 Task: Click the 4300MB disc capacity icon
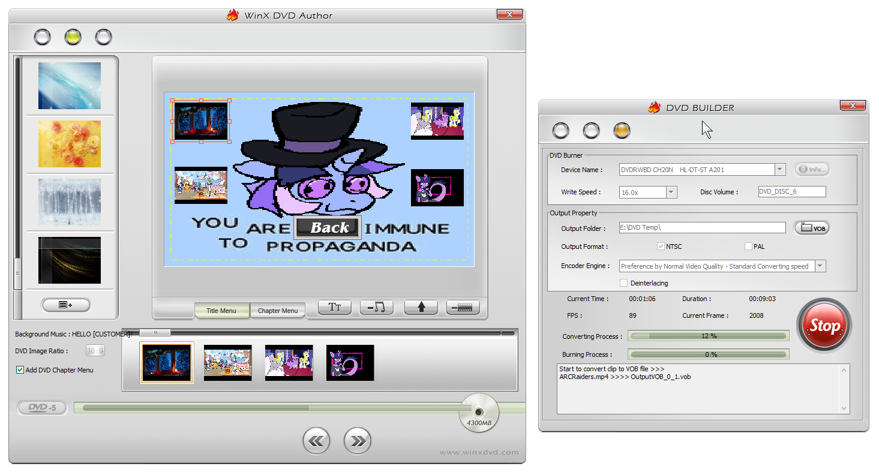tap(479, 413)
